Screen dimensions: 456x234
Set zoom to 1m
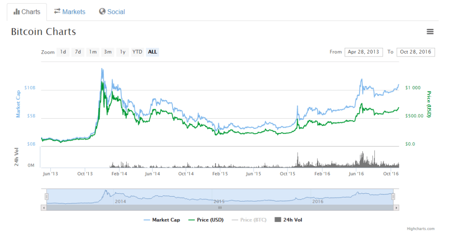[93, 52]
